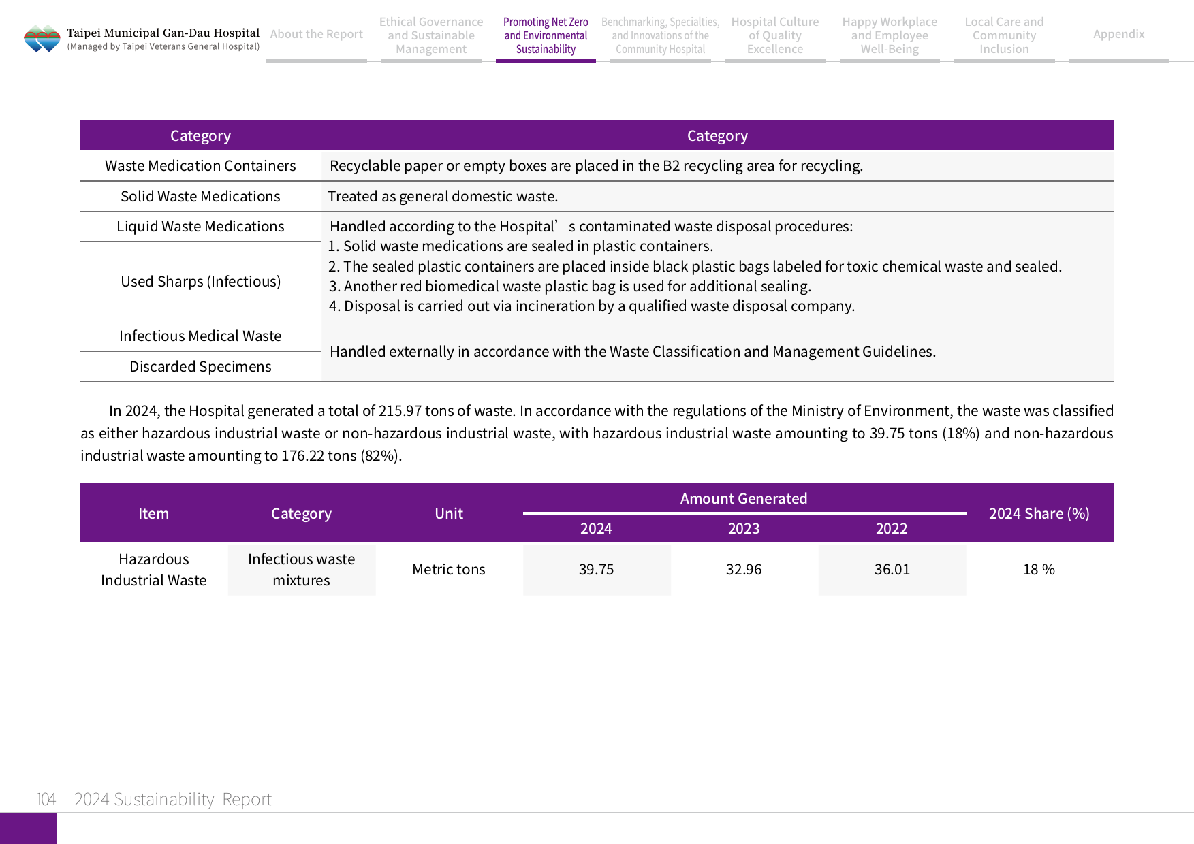Select the Hazardous Industrial Waste cell
This screenshot has width=1194, height=844.
point(153,569)
